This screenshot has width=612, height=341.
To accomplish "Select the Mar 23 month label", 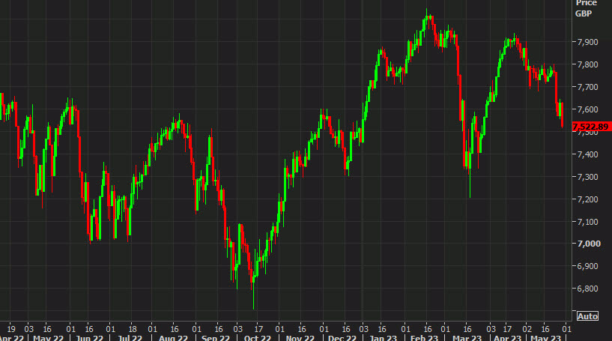I will [467, 337].
